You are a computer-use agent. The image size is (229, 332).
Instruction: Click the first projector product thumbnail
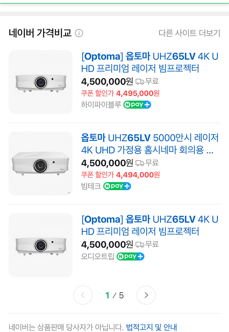tap(41, 82)
